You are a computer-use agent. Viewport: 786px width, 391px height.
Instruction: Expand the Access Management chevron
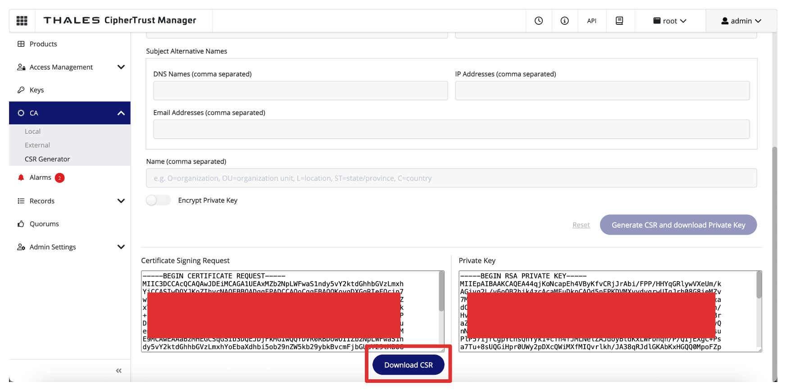pyautogui.click(x=121, y=67)
